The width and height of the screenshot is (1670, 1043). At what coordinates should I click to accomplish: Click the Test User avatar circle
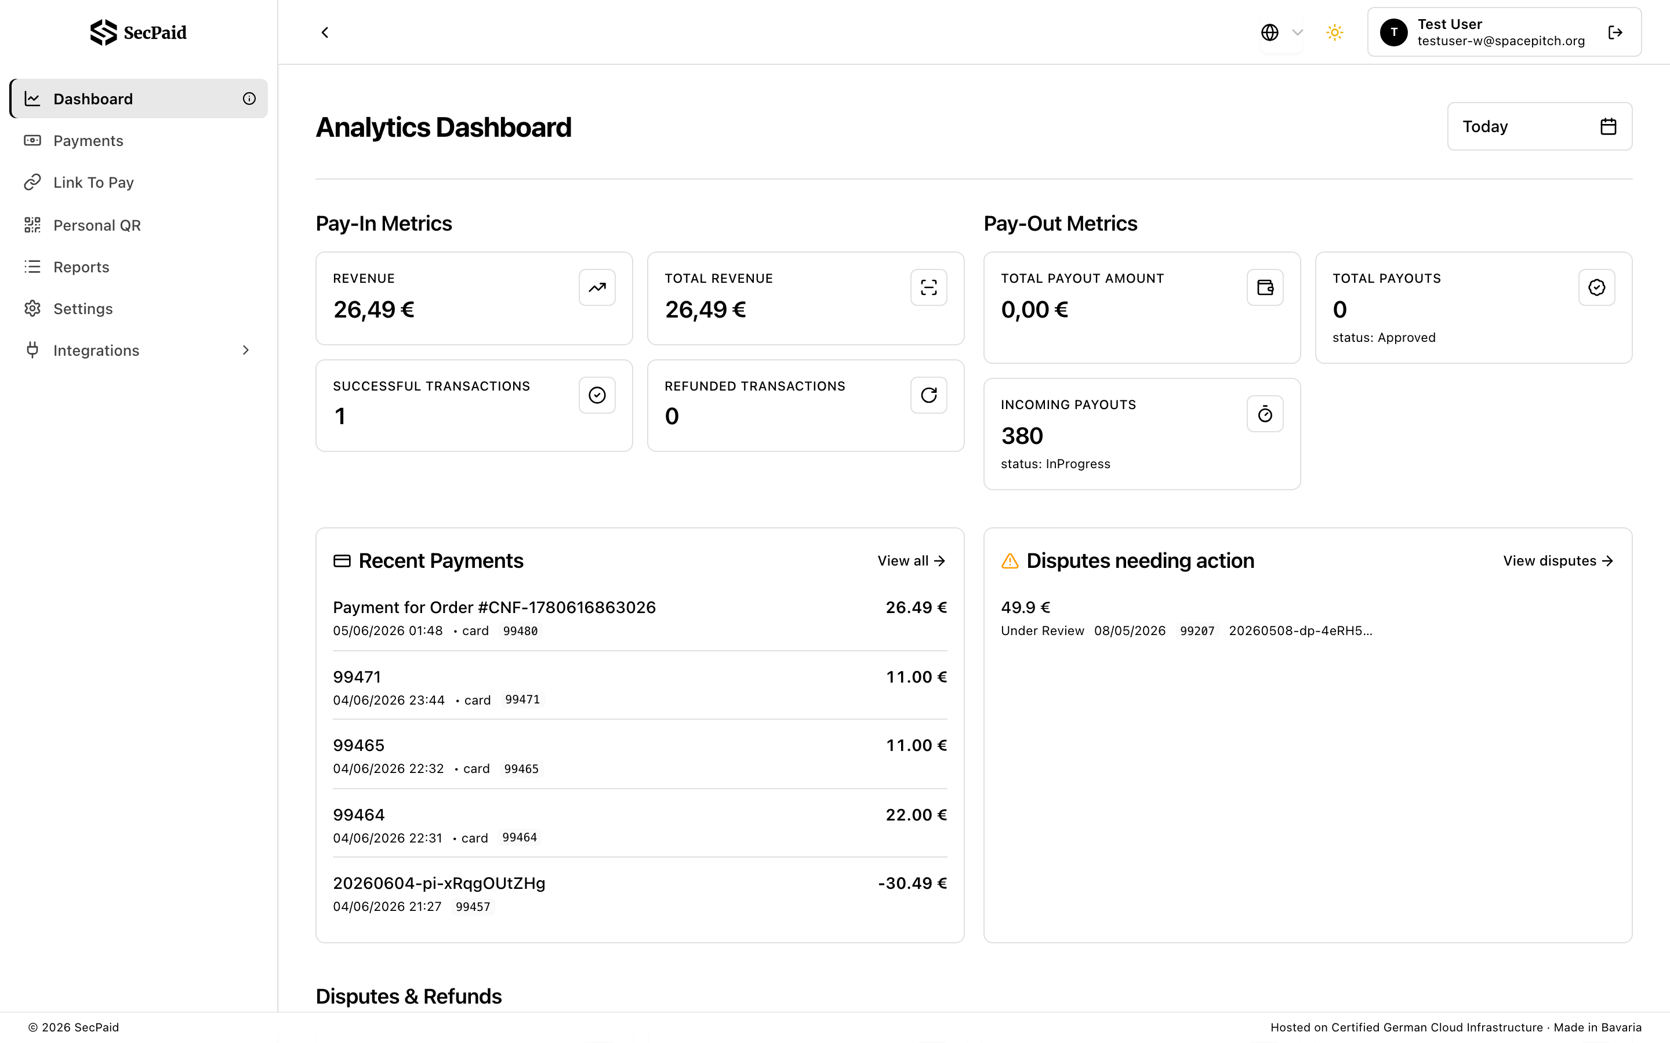pos(1394,32)
